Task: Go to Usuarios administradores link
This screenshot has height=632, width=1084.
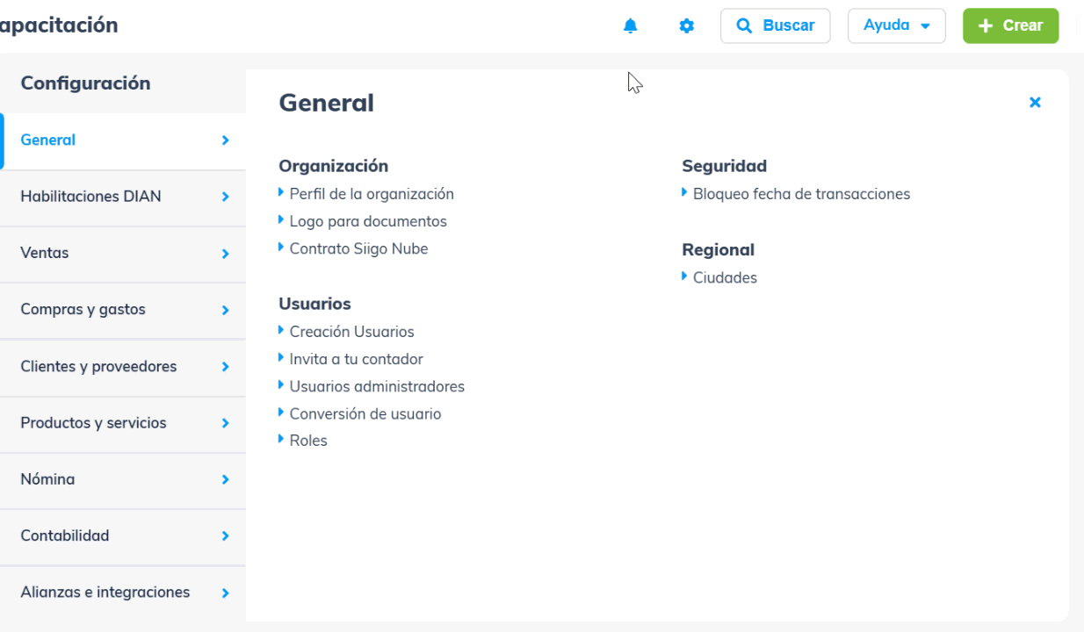Action: (376, 386)
